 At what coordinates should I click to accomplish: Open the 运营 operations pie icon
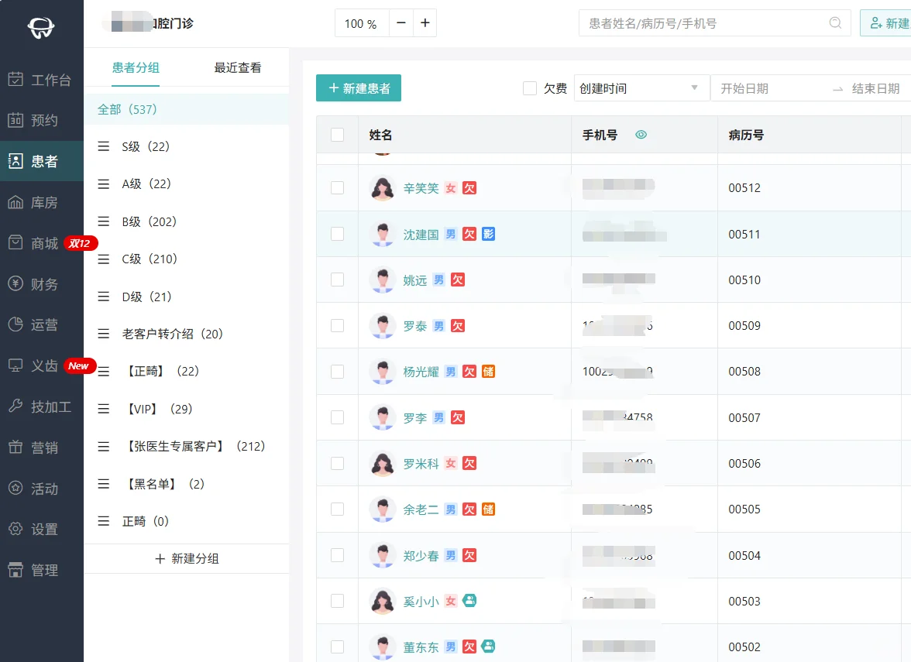15,324
